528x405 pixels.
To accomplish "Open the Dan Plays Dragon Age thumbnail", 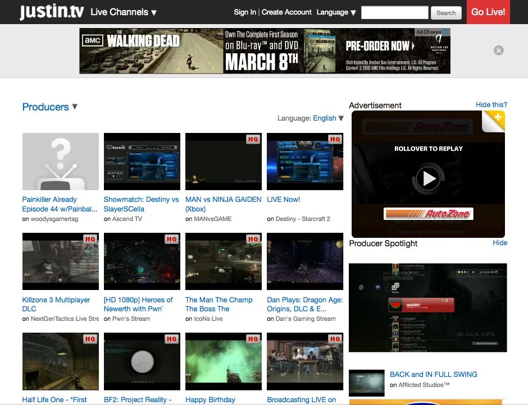I will (305, 261).
